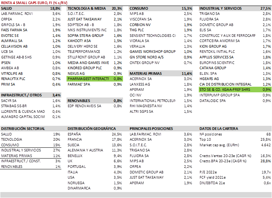
Task: Click the LAB.FARMAC. ROVI row under SALUD
Action: 31,13
